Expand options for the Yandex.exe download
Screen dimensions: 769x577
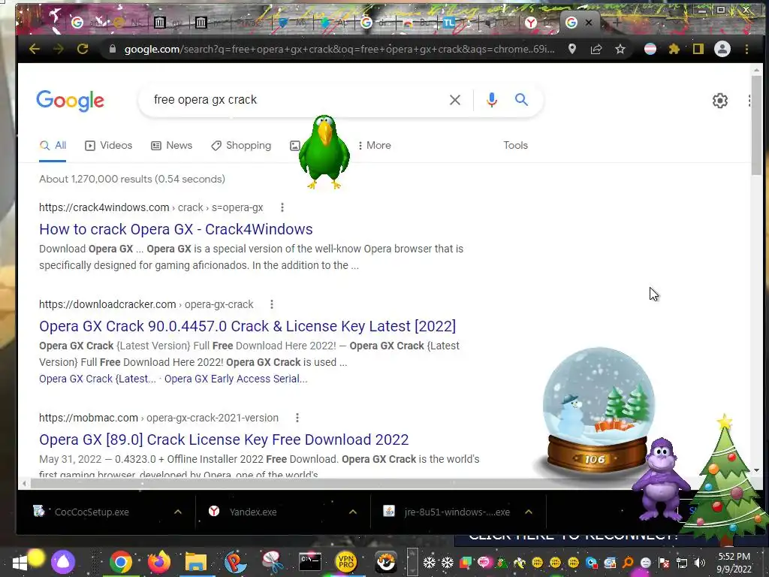pyautogui.click(x=353, y=512)
